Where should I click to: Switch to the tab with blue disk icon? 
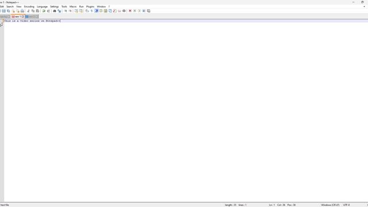coord(32,17)
